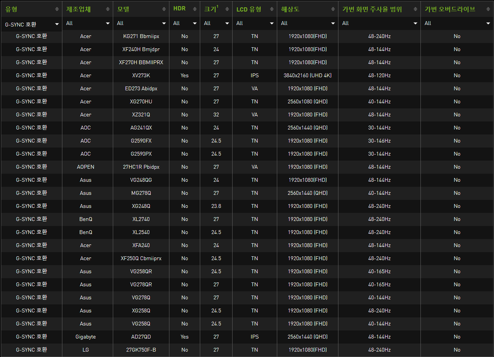Select model cell XFA240
The width and height of the screenshot is (494, 357).
click(x=141, y=246)
